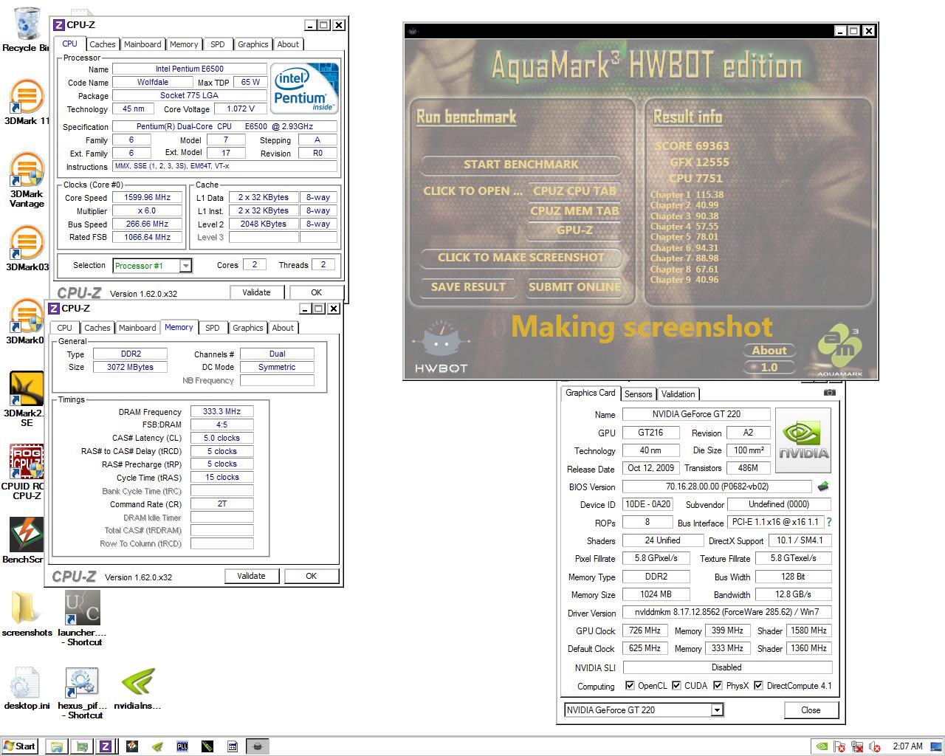Click the About button in AquaMark
Viewport: 945px width, 756px height.
click(x=769, y=351)
